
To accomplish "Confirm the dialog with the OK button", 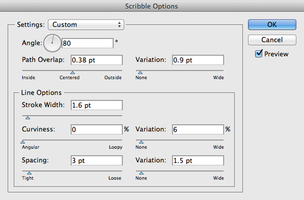I will [x=272, y=24].
